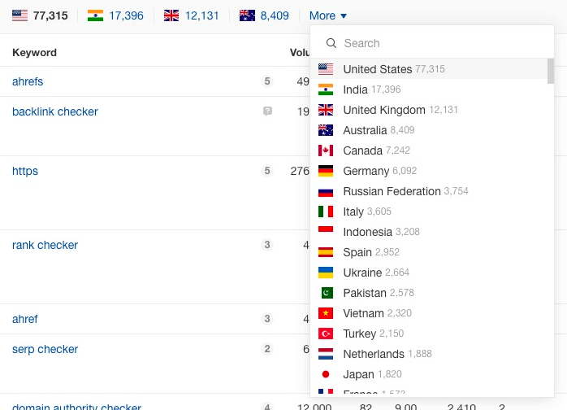
Task: Select Australia in the country list
Action: [429, 129]
